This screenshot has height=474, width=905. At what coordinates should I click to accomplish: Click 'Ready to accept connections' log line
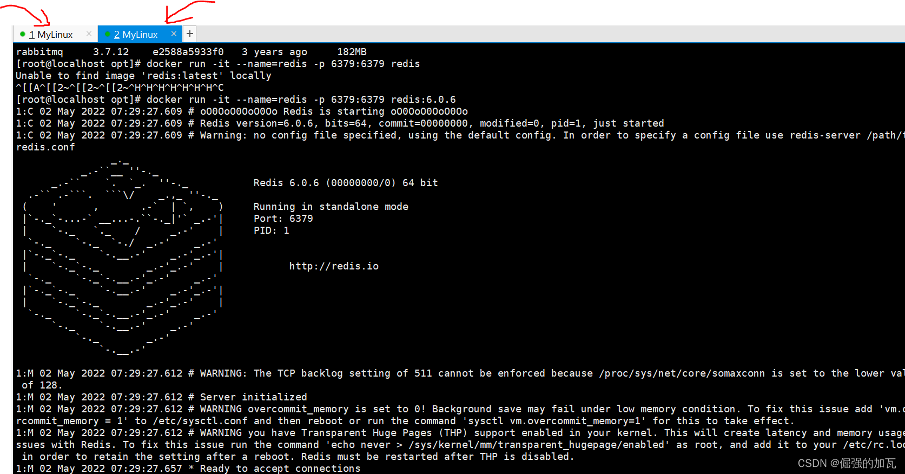[188, 469]
